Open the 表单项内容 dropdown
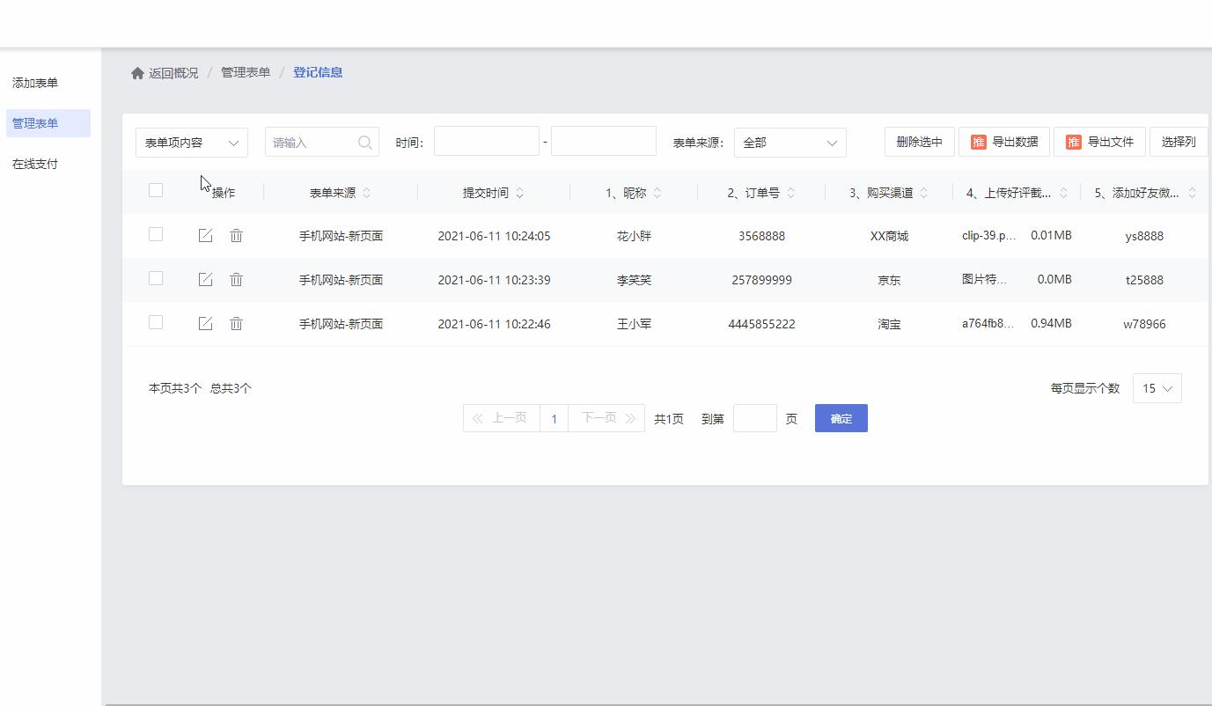Viewport: 1212px width, 706px height. click(192, 143)
